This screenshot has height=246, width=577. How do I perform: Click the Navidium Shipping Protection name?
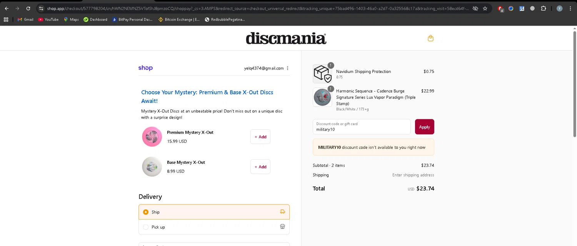coord(364,71)
